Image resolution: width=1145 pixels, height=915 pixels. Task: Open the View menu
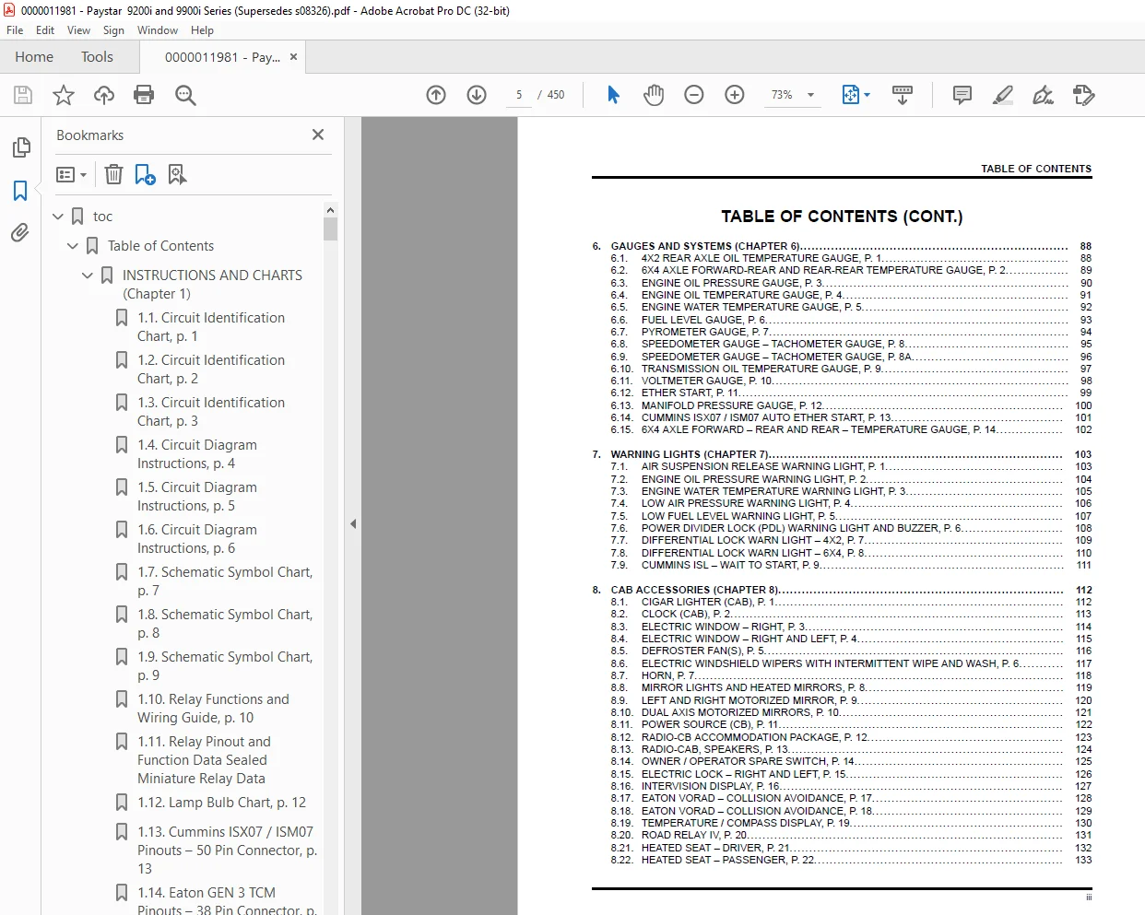pyautogui.click(x=78, y=30)
